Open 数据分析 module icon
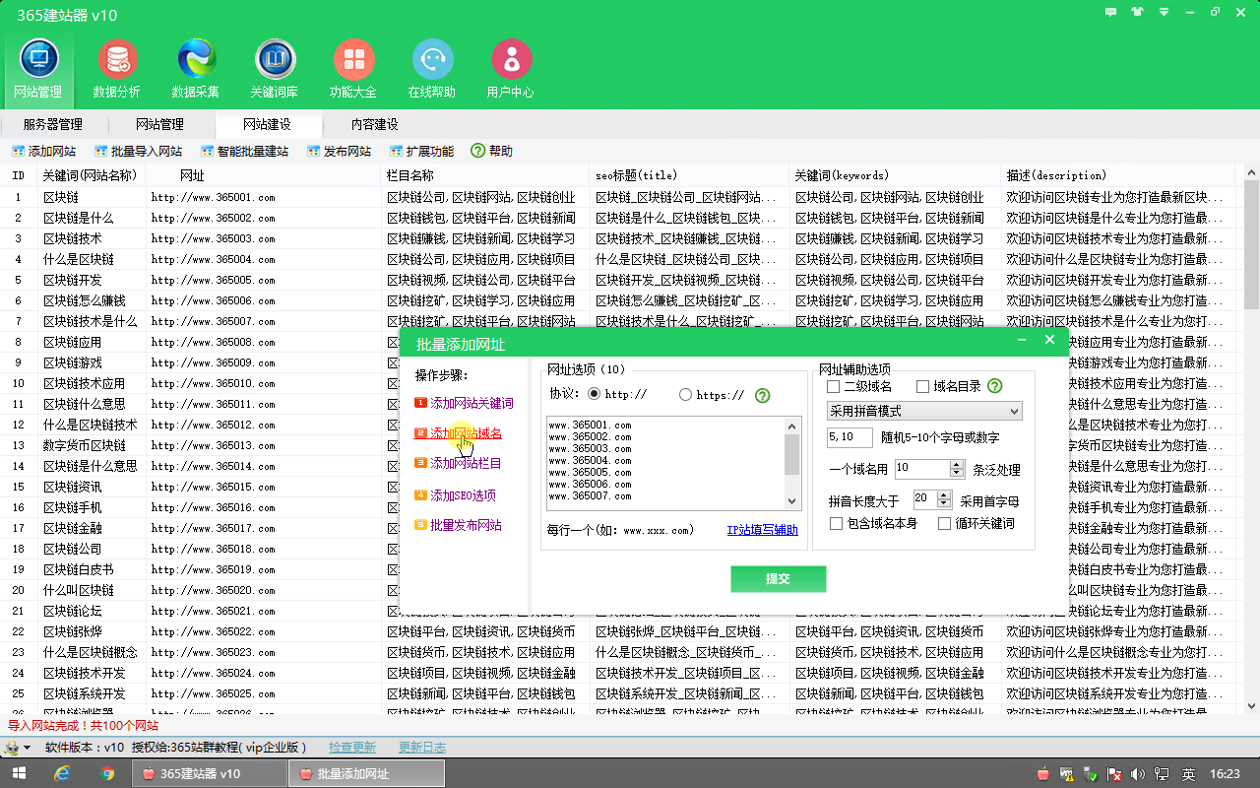Viewport: 1260px width, 788px height. pyautogui.click(x=117, y=69)
